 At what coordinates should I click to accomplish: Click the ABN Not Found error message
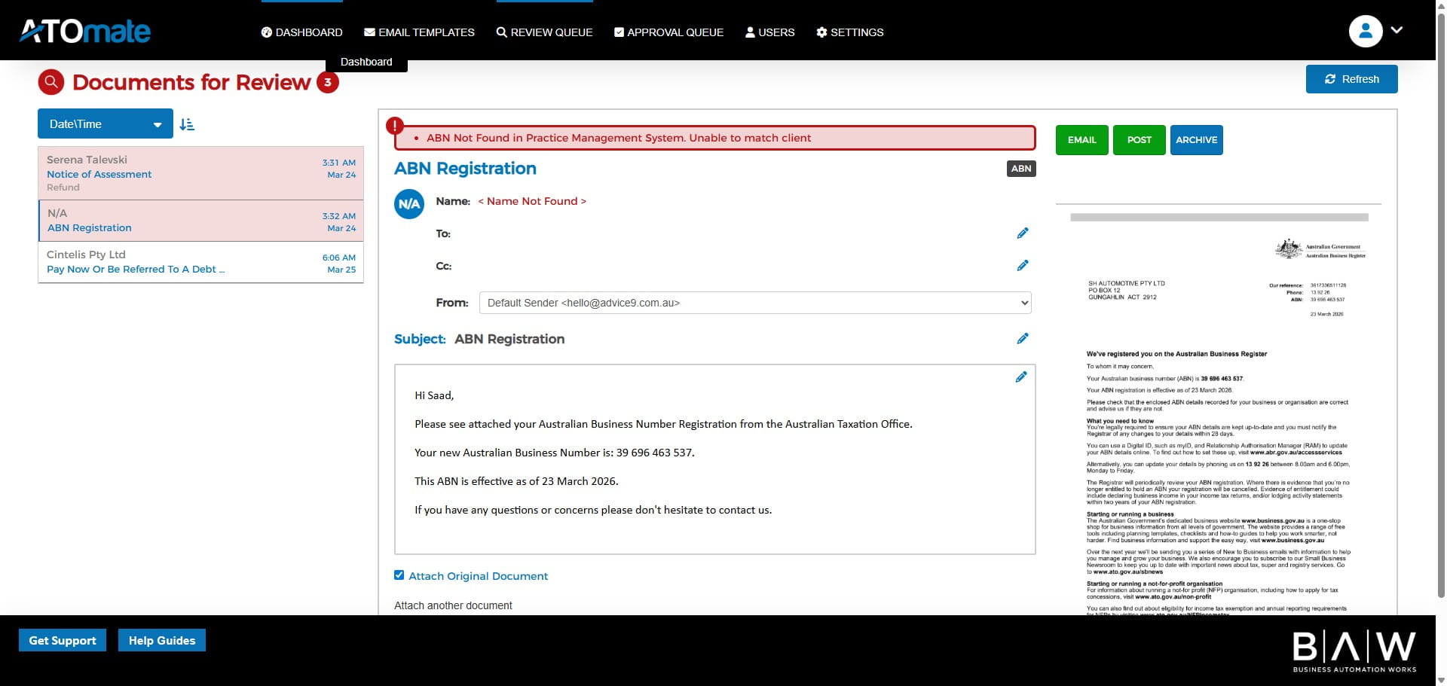tap(618, 138)
